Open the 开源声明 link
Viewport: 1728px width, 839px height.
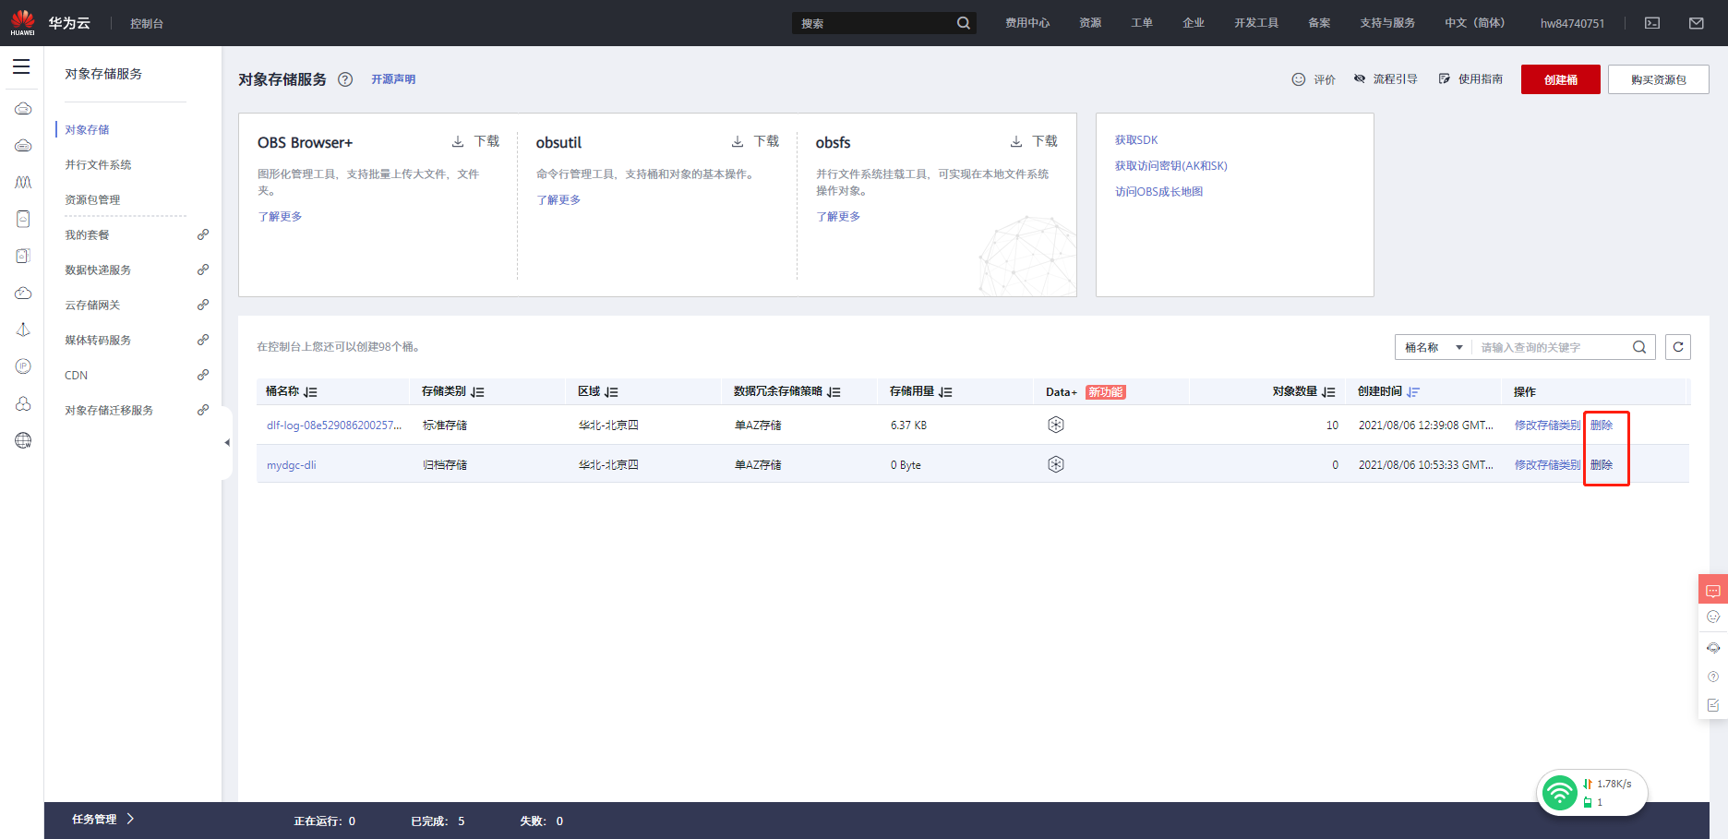click(393, 79)
